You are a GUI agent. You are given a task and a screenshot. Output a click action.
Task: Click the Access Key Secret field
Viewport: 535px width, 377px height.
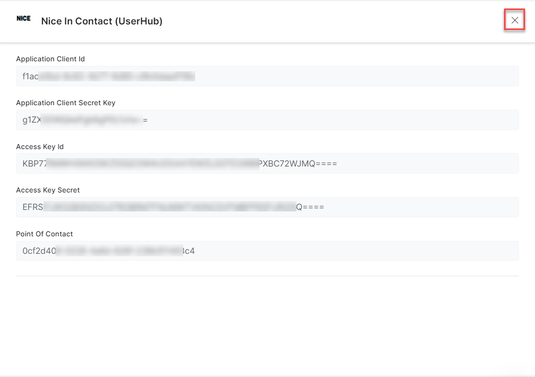pos(267,206)
